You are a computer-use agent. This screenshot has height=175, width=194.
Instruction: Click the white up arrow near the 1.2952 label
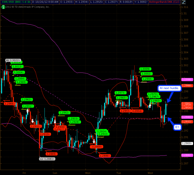[x=27, y=111]
